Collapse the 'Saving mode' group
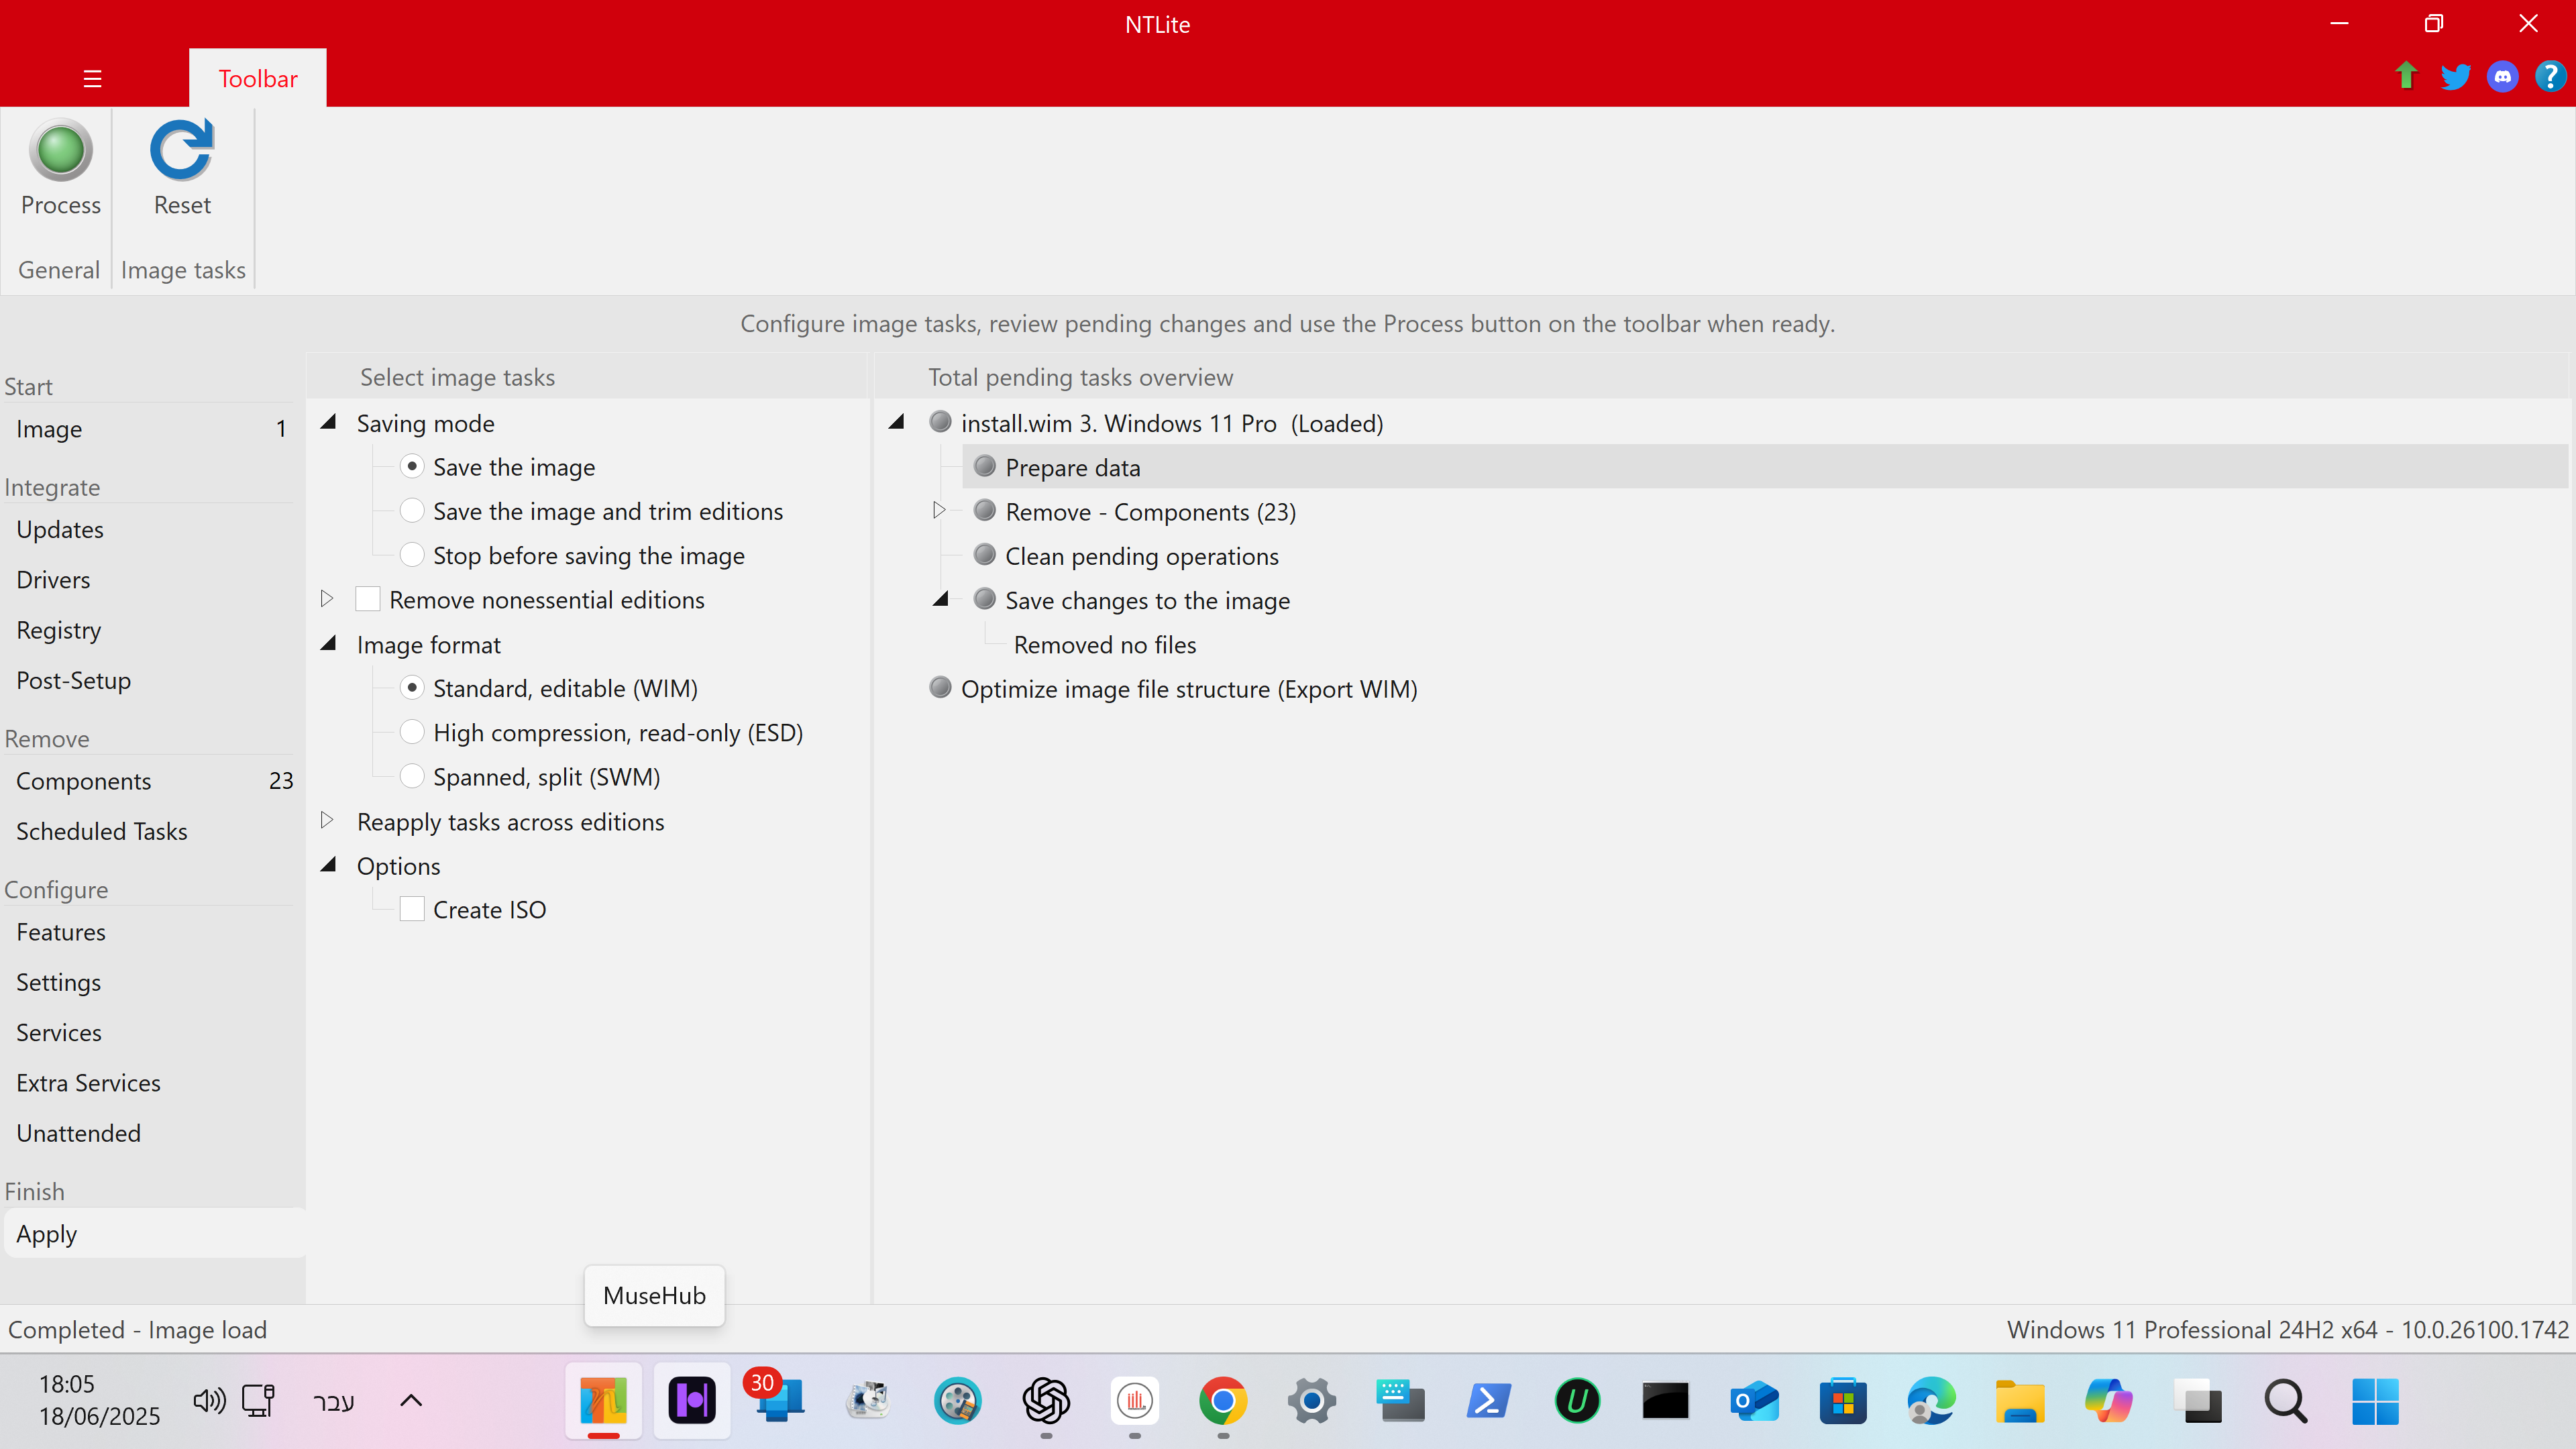 tap(328, 422)
